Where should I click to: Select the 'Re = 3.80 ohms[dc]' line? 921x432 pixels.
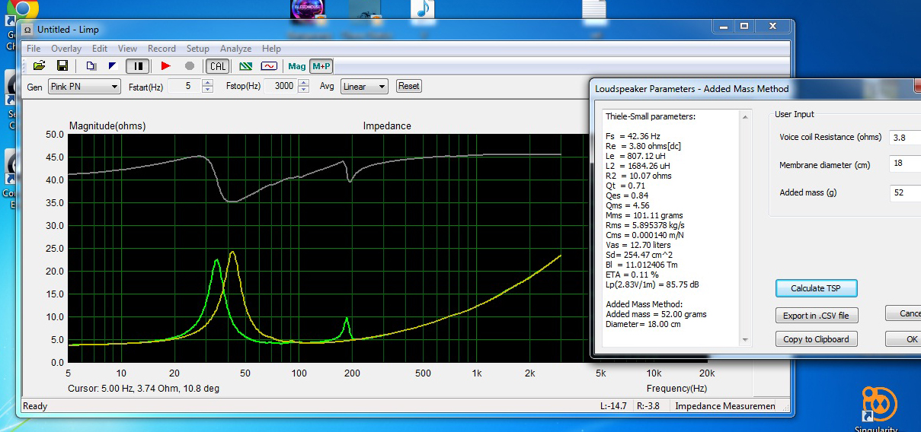pos(643,147)
